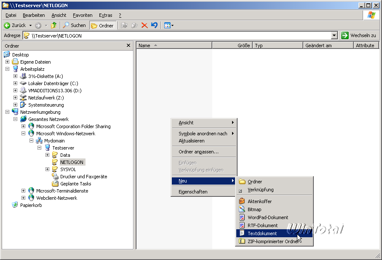
Task: Click the move-to-folder toolbar icon
Action: click(x=124, y=25)
